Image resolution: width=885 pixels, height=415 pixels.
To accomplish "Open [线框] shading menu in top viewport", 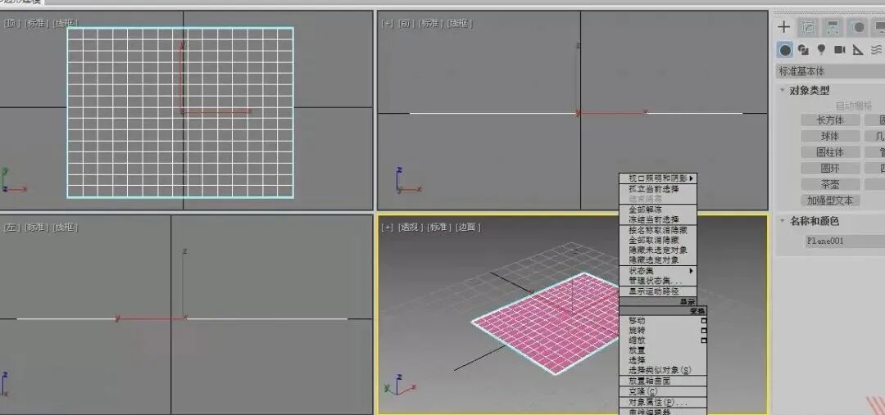I will pos(65,23).
